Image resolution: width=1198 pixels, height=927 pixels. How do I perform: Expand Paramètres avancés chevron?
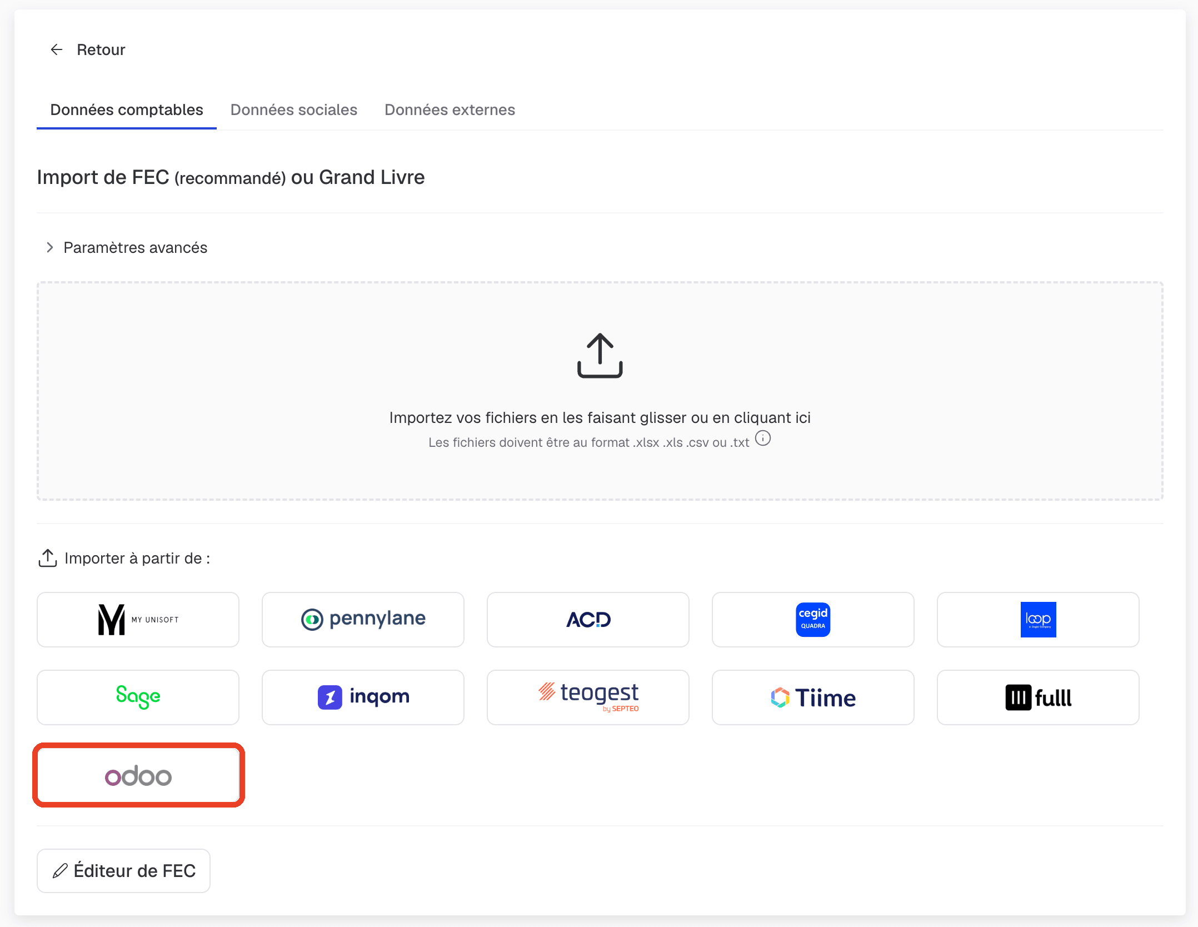point(50,247)
